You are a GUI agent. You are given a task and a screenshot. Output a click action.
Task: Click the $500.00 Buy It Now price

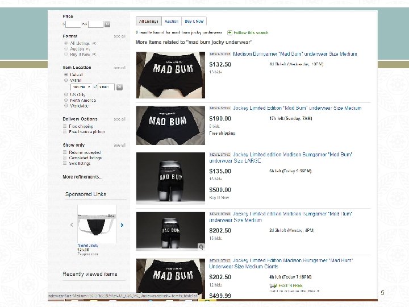point(220,190)
